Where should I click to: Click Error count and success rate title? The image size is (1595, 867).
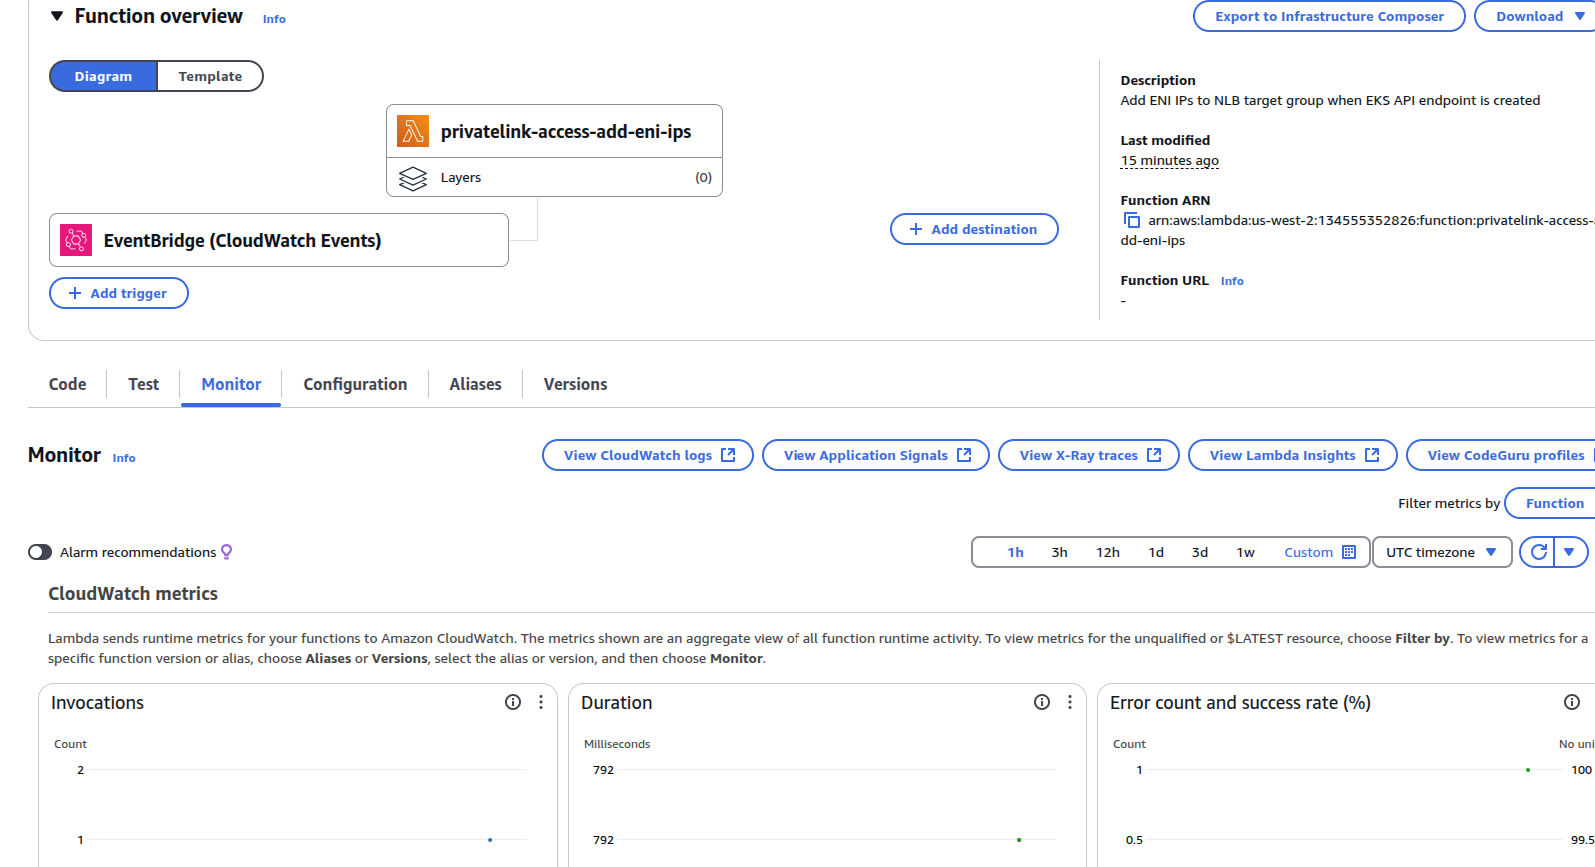coord(1240,703)
